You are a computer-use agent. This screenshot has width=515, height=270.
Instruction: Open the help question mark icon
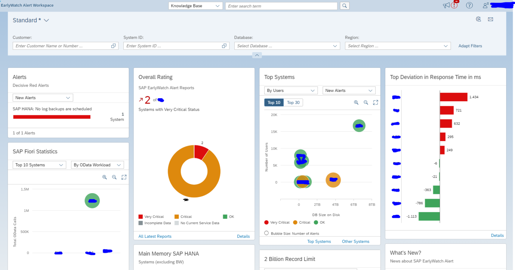pyautogui.click(x=469, y=5)
